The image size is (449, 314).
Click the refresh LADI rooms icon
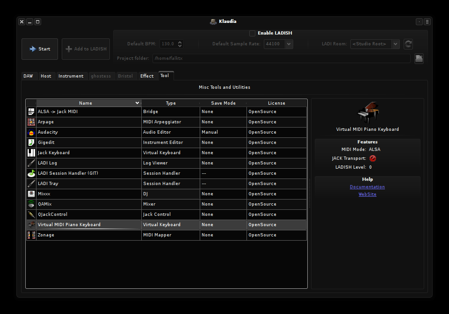(408, 44)
